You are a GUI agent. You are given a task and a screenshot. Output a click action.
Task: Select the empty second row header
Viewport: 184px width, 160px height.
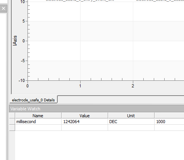[x=12, y=128]
